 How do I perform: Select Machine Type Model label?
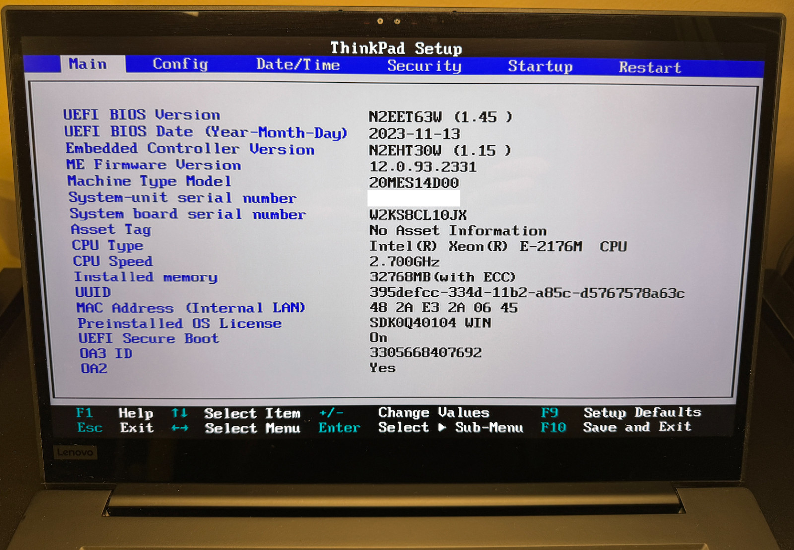pos(149,181)
